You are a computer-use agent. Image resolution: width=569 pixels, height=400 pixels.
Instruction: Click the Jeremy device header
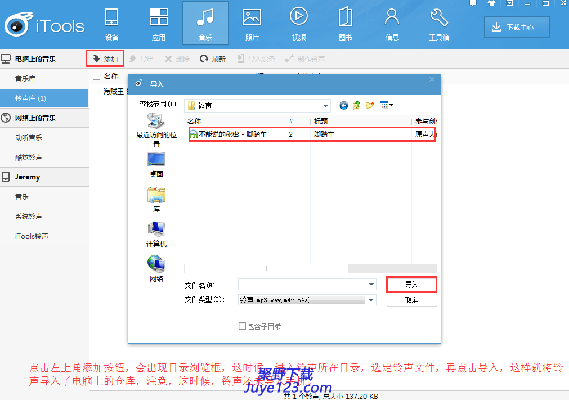[x=44, y=177]
